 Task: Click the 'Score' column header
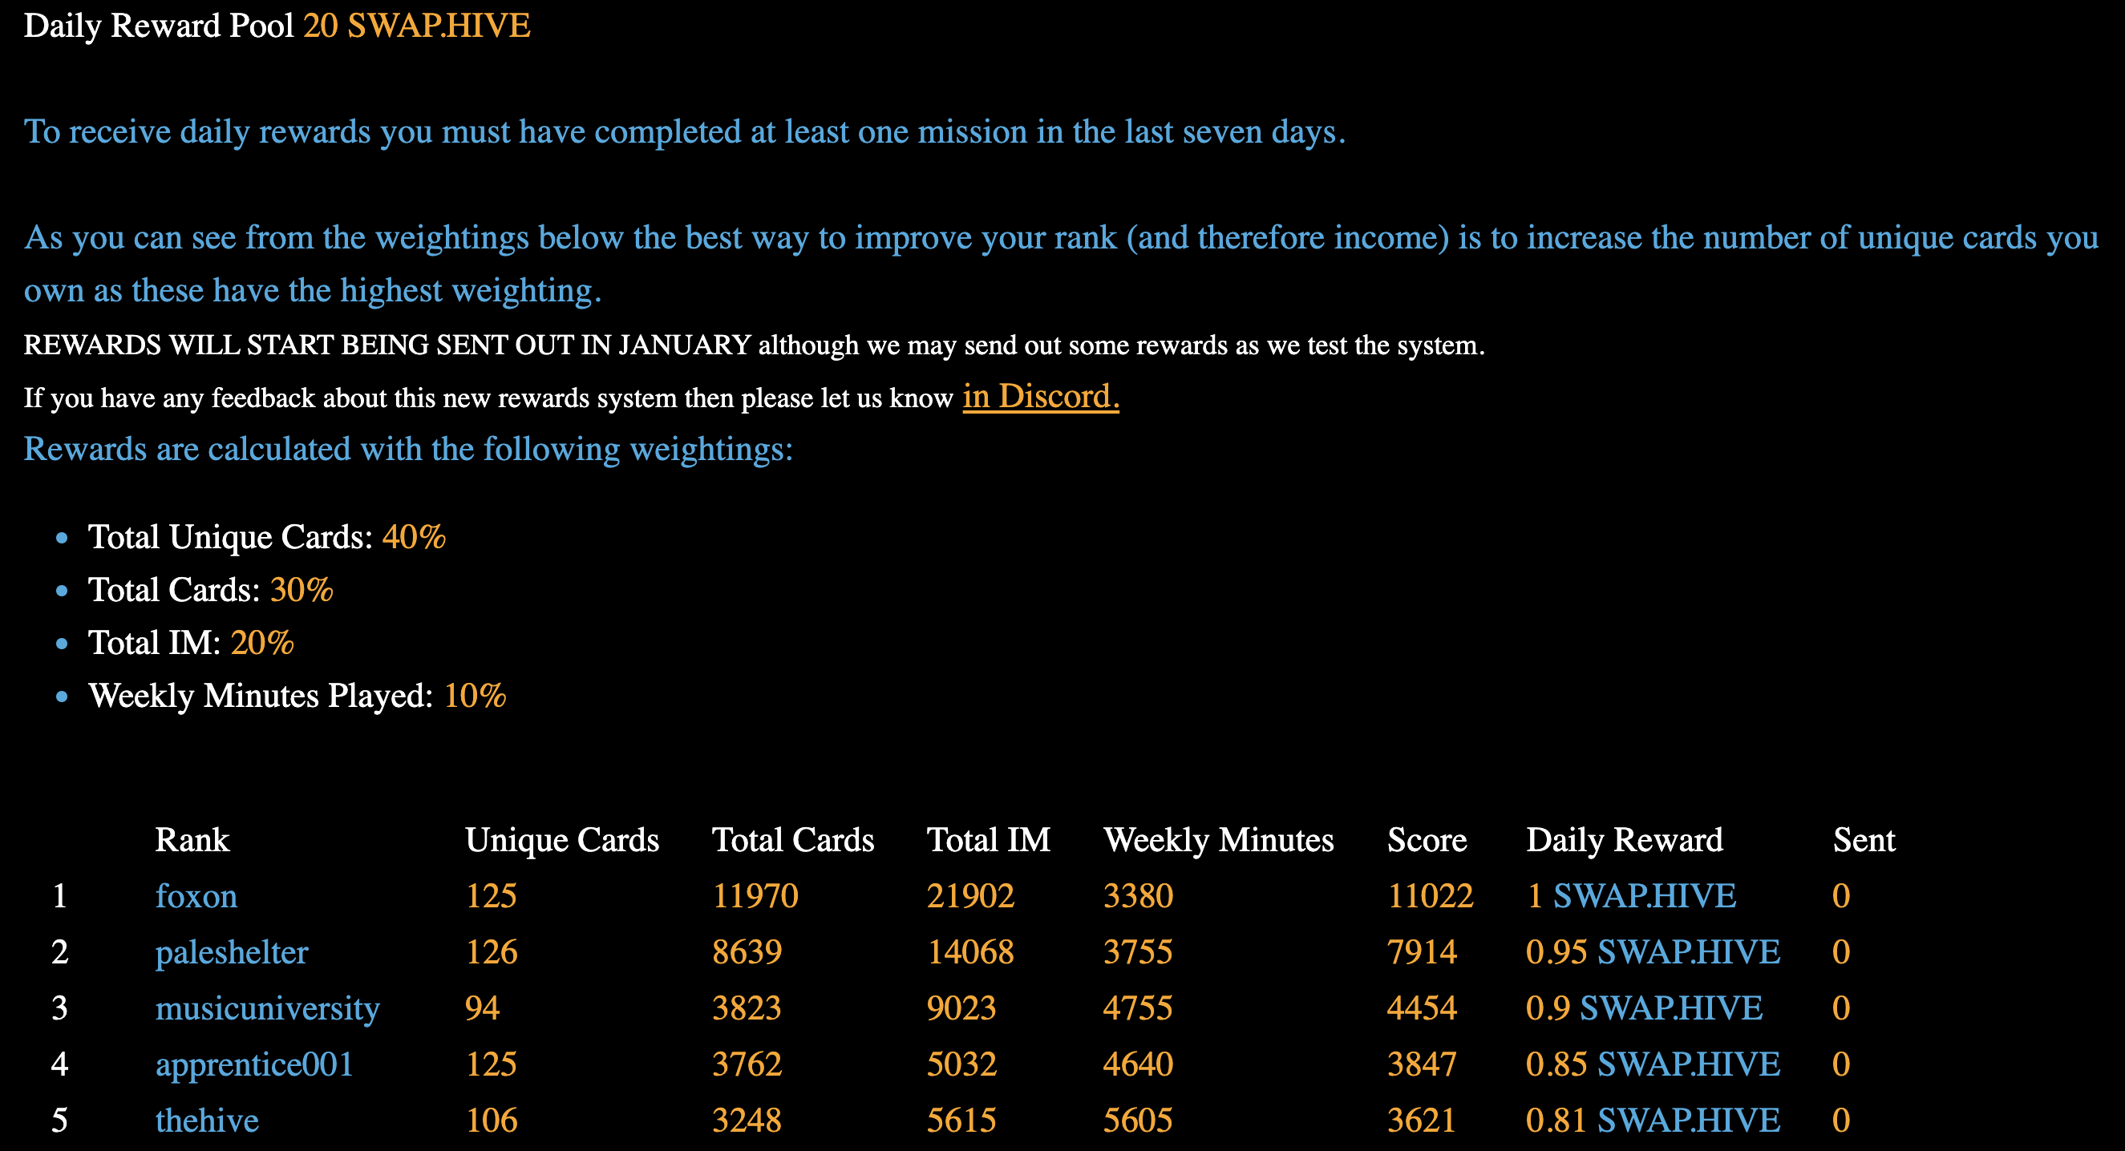click(1427, 840)
